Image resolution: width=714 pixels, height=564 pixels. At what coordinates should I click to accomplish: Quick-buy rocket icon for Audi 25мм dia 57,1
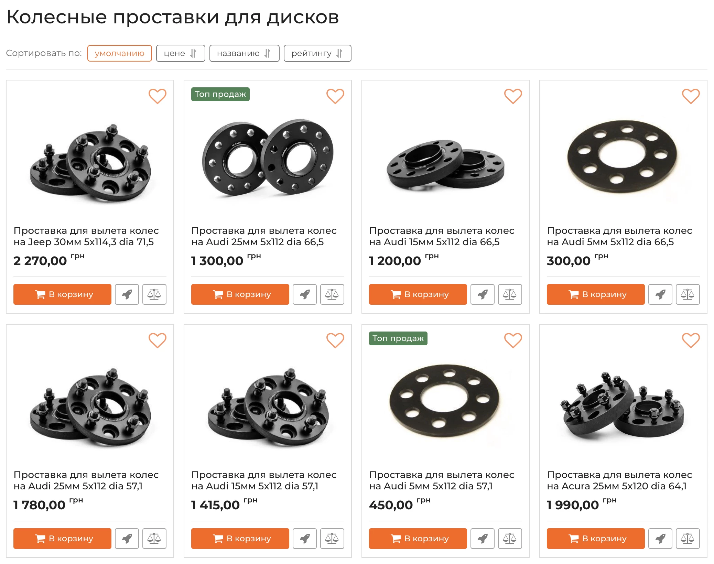pyautogui.click(x=127, y=539)
